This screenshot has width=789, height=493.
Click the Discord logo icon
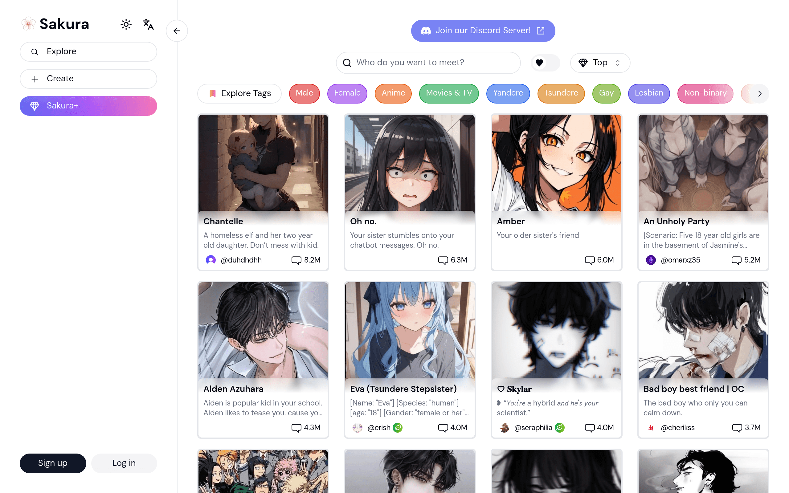(x=426, y=31)
